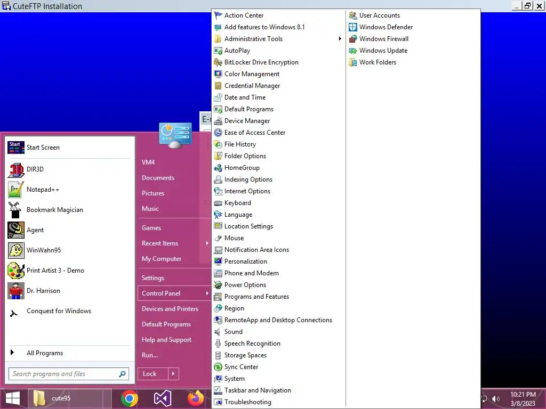546x409 pixels.
Task: Expand Administrative Tools submenu
Action: coord(278,38)
